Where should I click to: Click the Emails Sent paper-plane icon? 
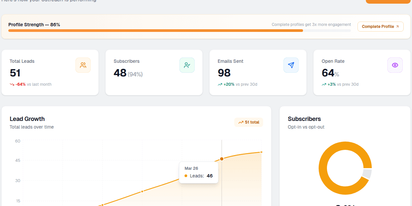pyautogui.click(x=291, y=65)
